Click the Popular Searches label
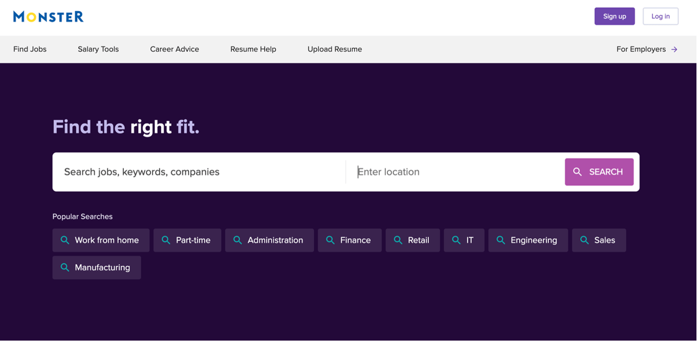Image resolution: width=699 pixels, height=342 pixels. 83,217
